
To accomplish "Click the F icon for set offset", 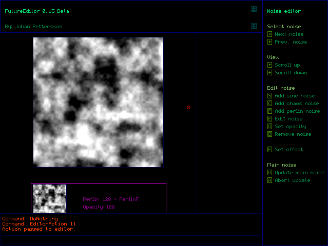I will pos(269,150).
